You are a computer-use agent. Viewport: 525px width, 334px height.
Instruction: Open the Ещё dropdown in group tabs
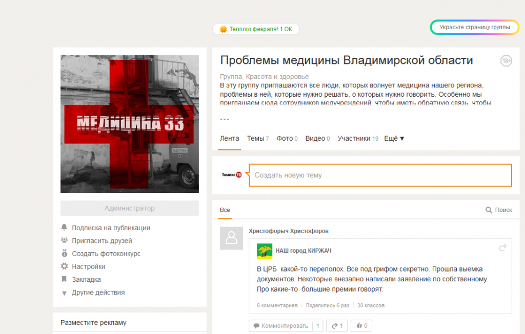[x=394, y=138]
